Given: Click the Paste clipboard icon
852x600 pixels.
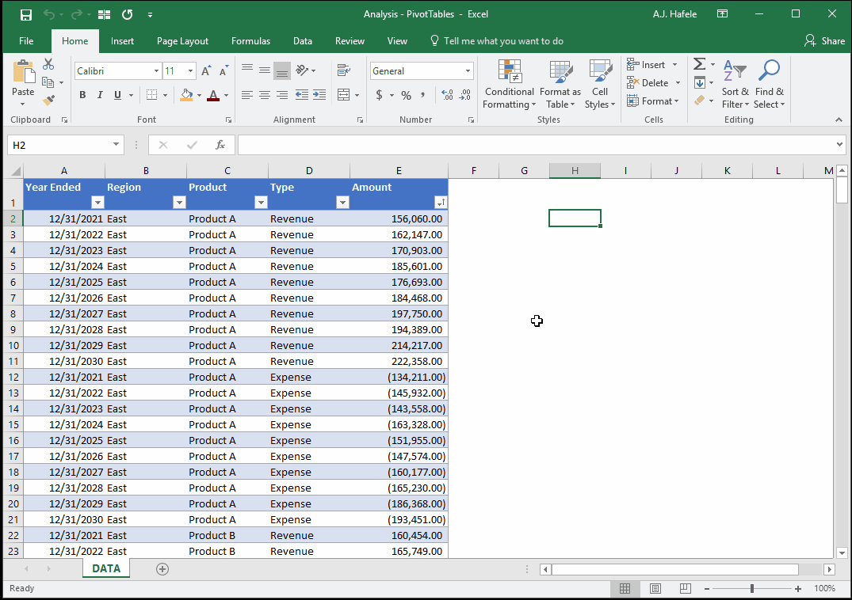Looking at the screenshot, I should click(23, 71).
